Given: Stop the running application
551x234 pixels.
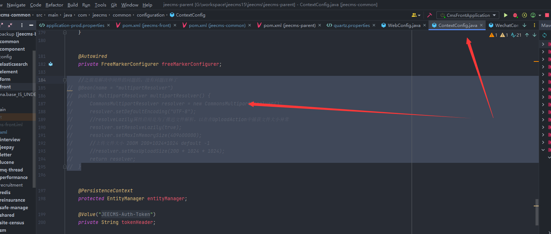Looking at the screenshot, I should tap(547, 15).
